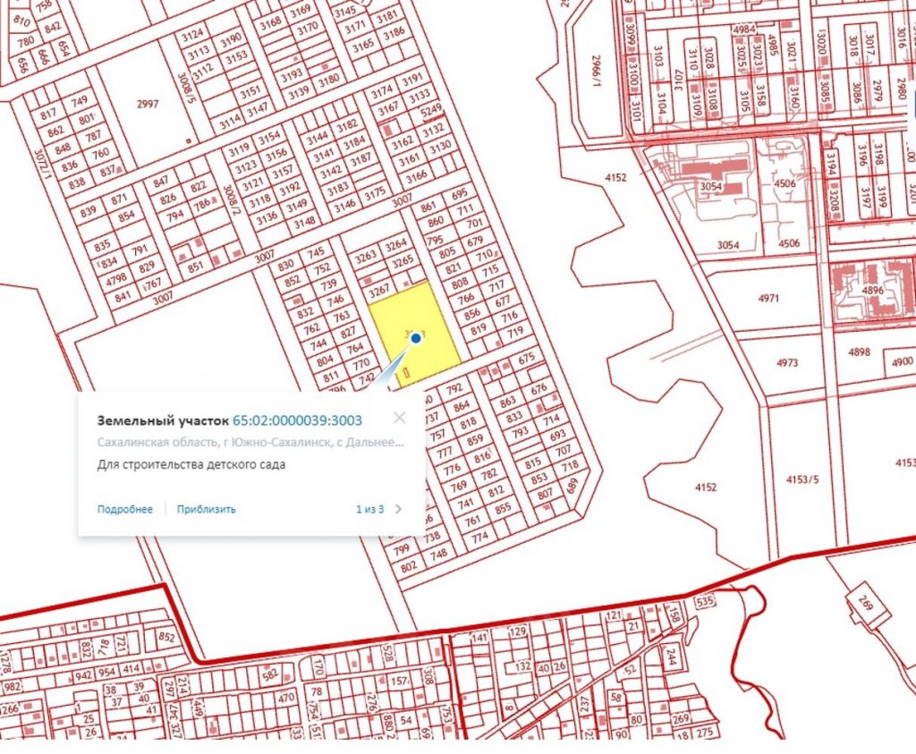
Task: Select parcel labeled 3265
Action: 403,262
